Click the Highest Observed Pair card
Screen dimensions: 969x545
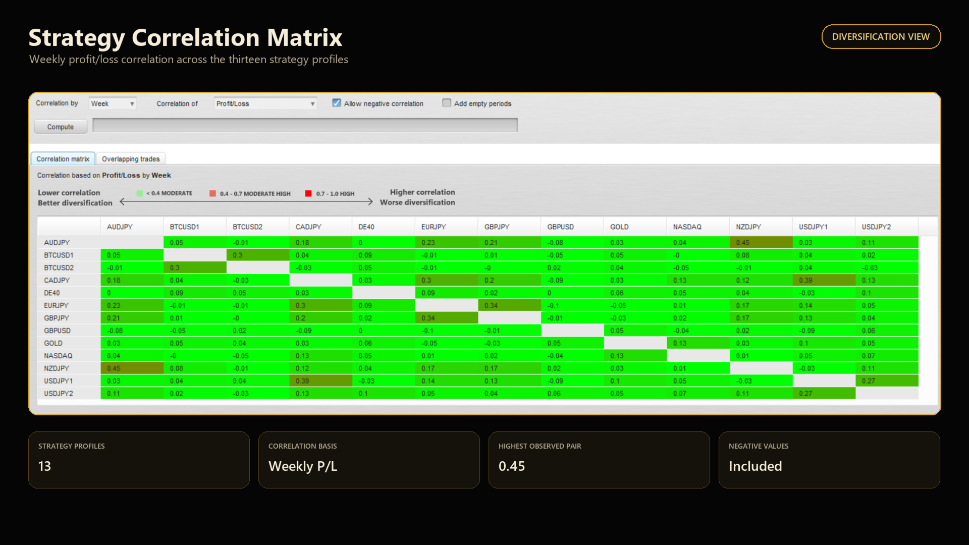pyautogui.click(x=599, y=460)
